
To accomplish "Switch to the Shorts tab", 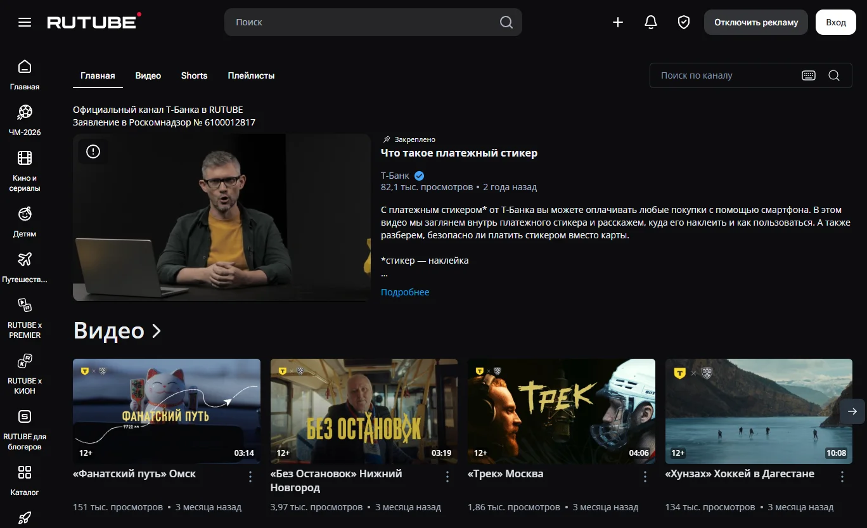I will [194, 75].
